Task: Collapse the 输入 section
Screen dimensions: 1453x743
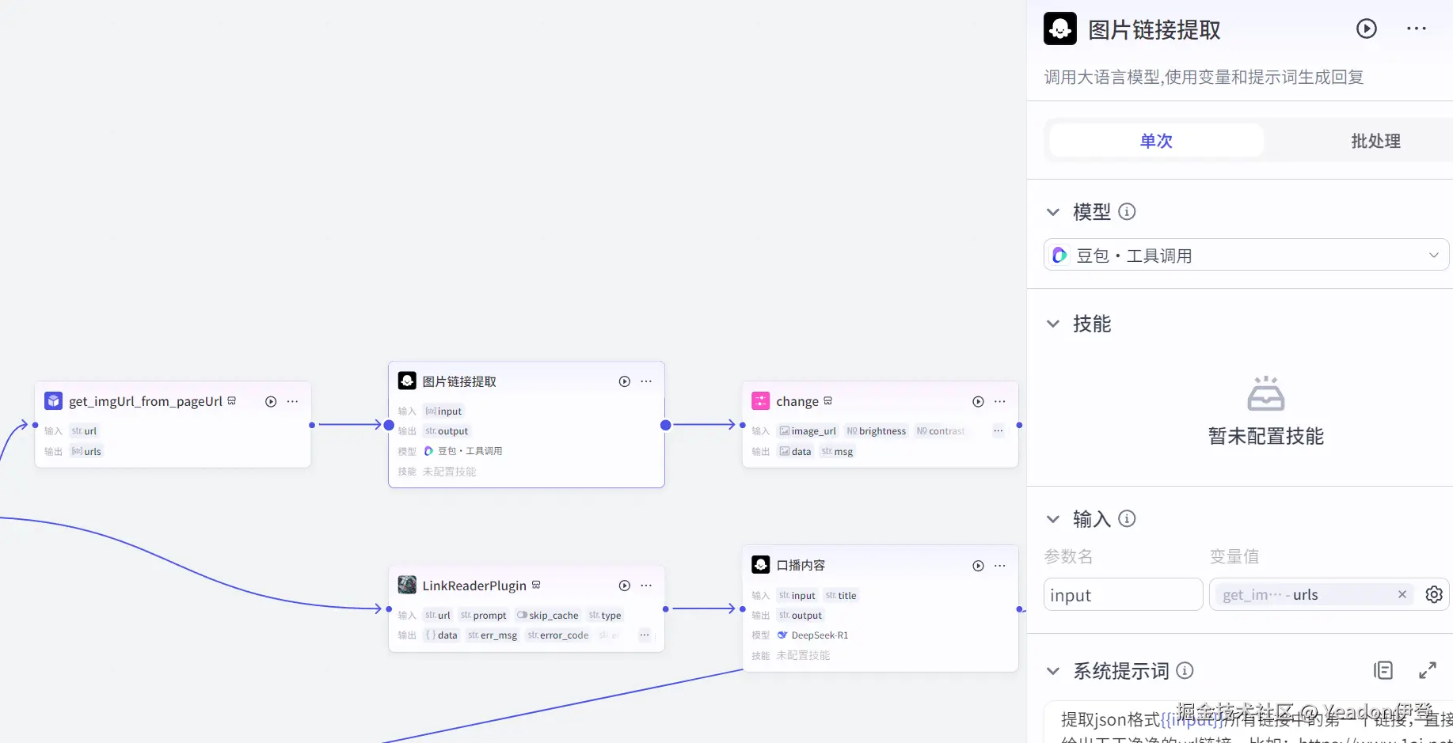Action: [1053, 519]
